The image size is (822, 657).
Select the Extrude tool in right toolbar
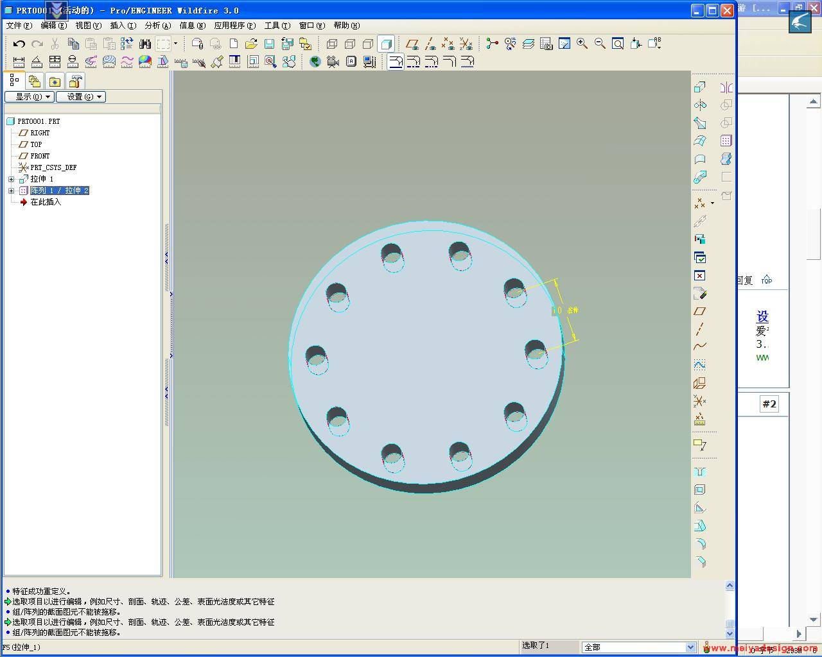[700, 87]
